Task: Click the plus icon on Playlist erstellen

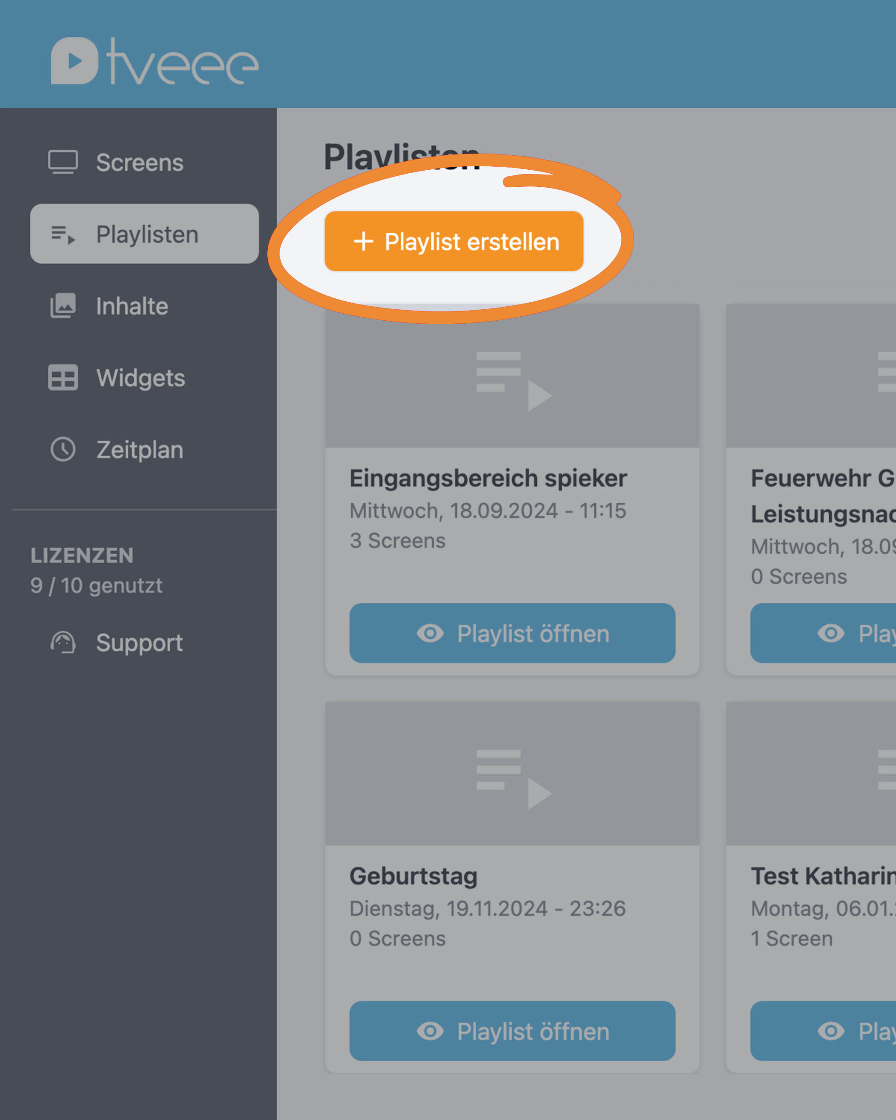Action: pyautogui.click(x=363, y=241)
